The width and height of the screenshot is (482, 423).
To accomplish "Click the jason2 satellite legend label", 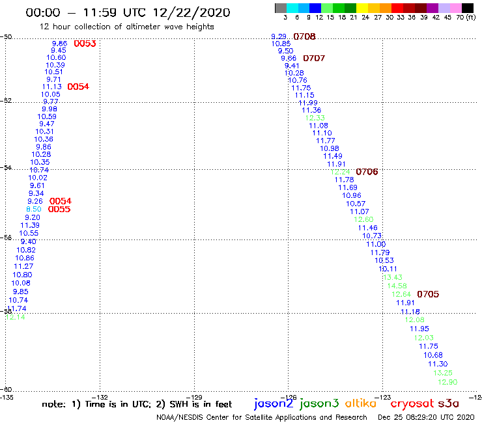I will point(274,403).
